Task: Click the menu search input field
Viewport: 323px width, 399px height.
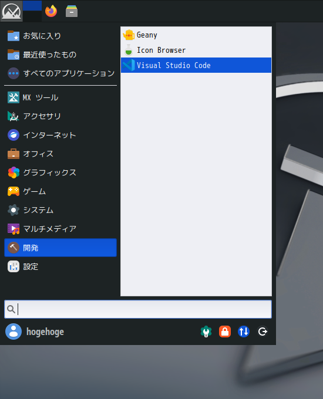Action: click(x=138, y=309)
